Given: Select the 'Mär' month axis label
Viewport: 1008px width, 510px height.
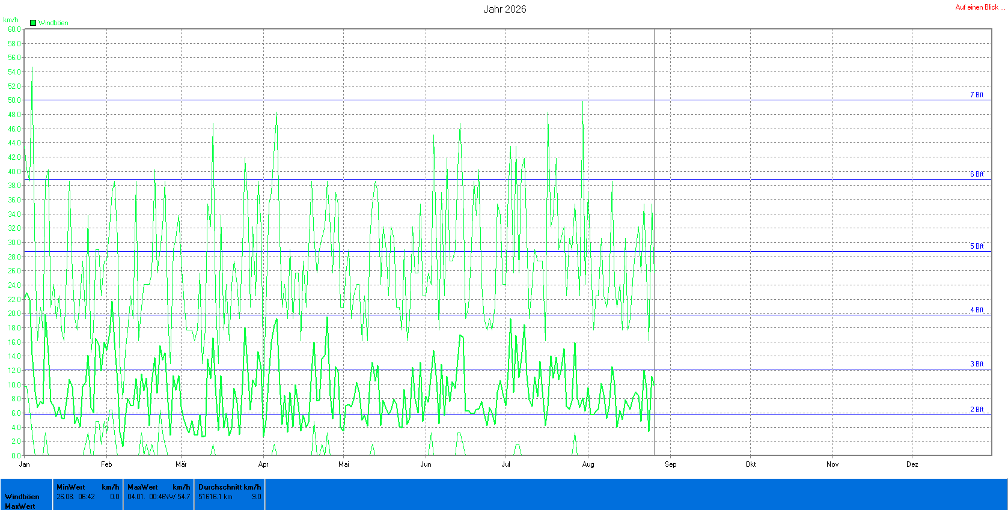Looking at the screenshot, I should pos(181,464).
